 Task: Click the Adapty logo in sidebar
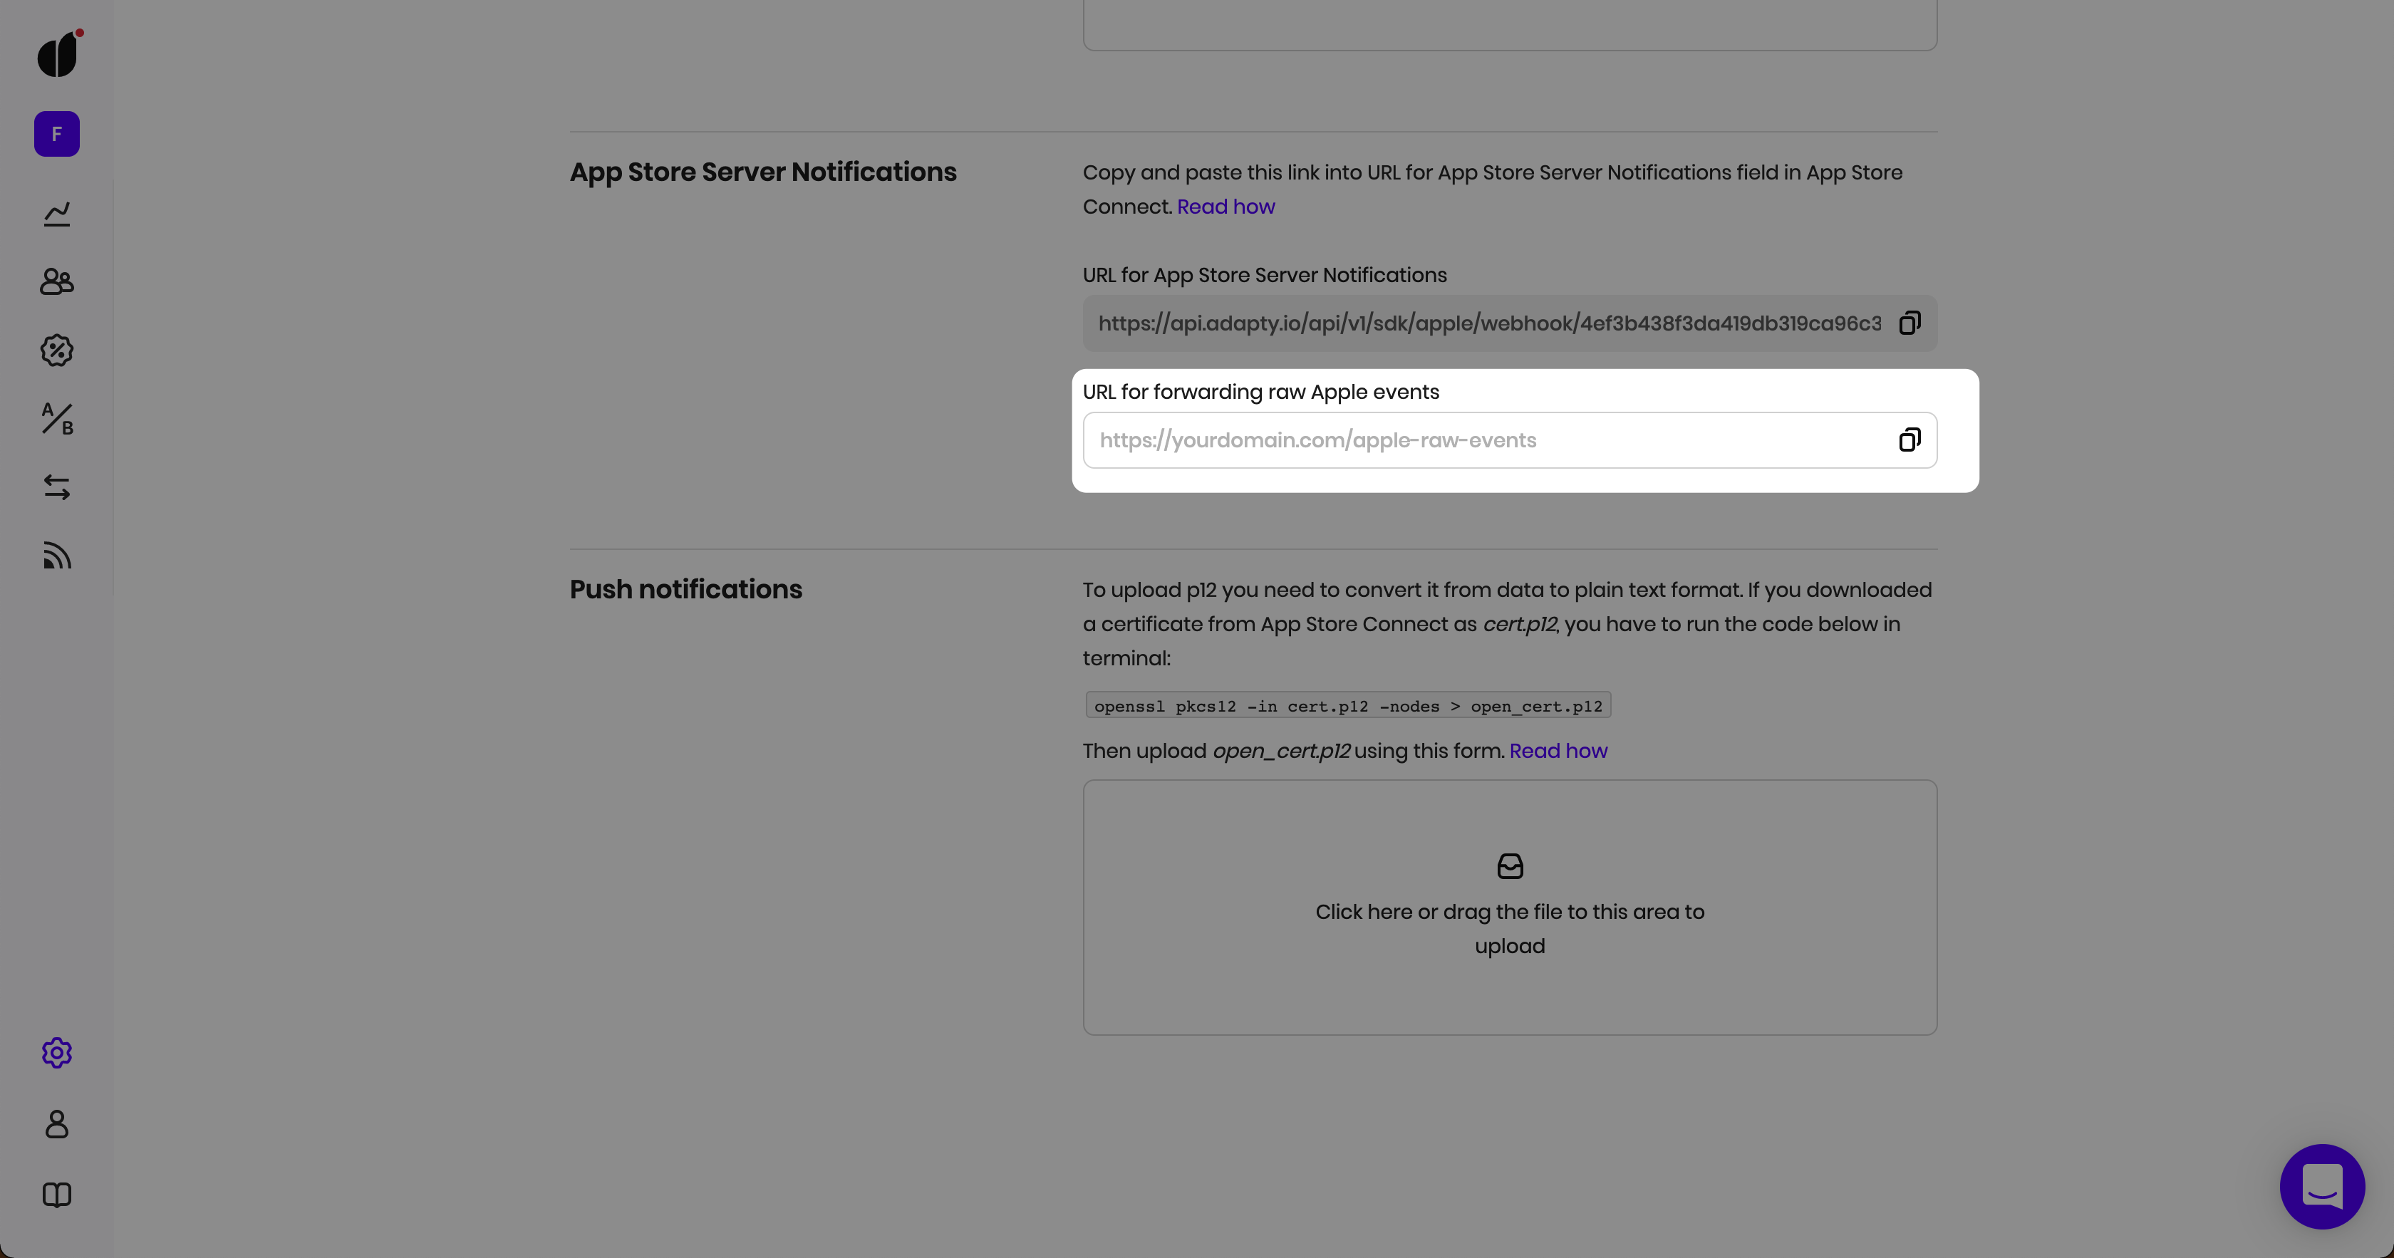58,55
